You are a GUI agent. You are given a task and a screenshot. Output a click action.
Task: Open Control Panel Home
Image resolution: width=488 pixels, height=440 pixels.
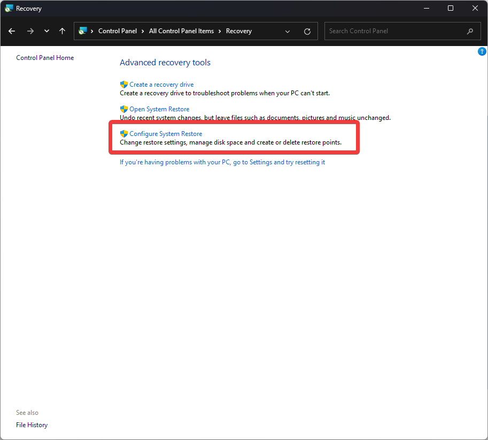pyautogui.click(x=45, y=58)
